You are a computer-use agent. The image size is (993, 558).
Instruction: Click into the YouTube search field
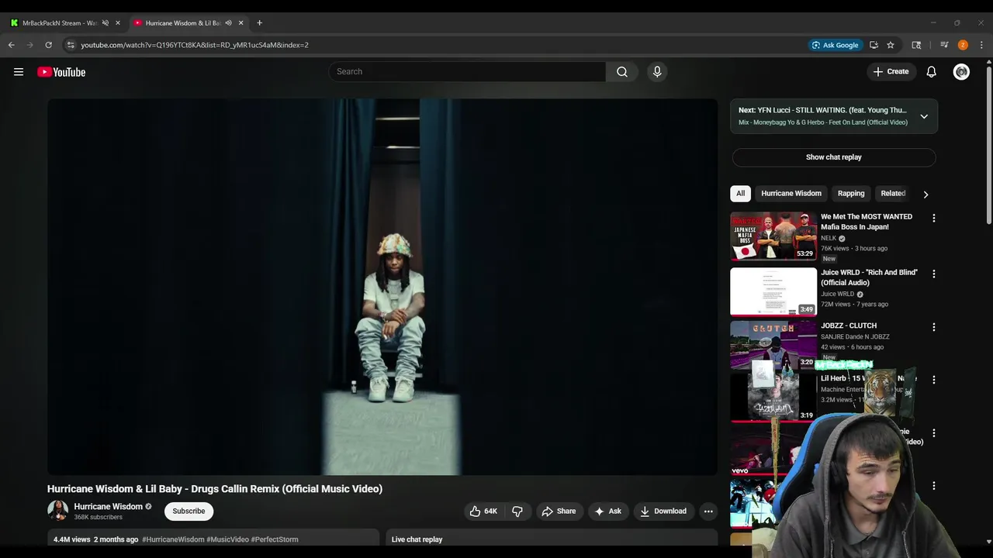(x=467, y=71)
